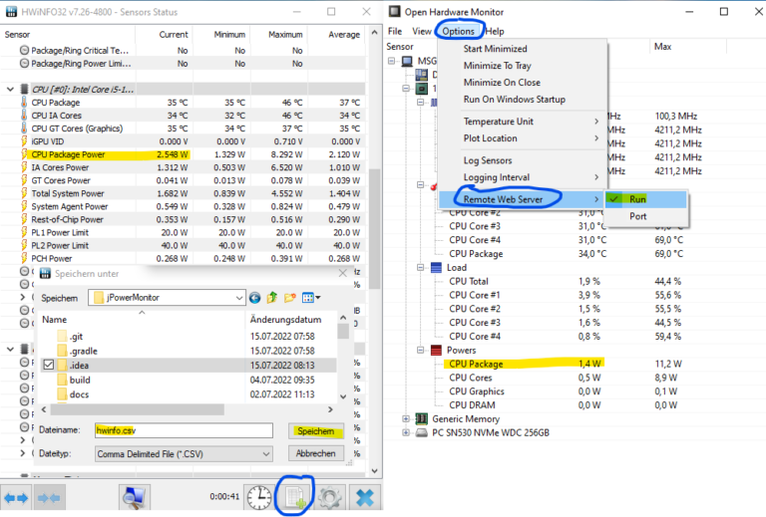This screenshot has height=517, width=766.
Task: Start logging with the sheet-plus icon
Action: (294, 498)
